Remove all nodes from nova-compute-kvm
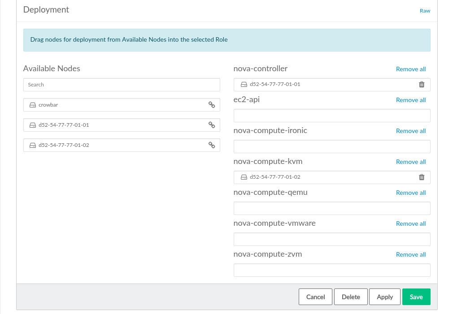453x314 pixels. pyautogui.click(x=411, y=162)
